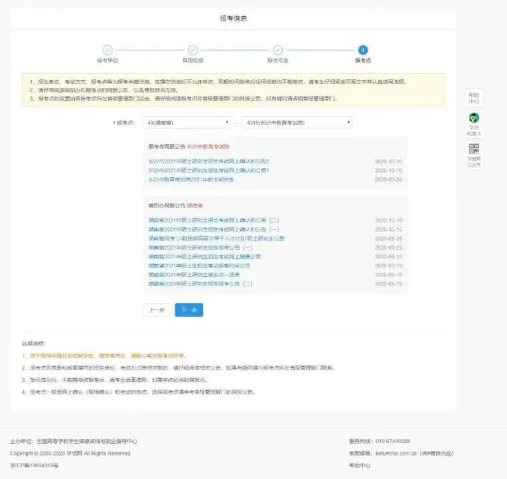This screenshot has height=479, width=507.
Task: Expand the 4315 长沙市教育考试院 dropdown
Action: point(297,123)
